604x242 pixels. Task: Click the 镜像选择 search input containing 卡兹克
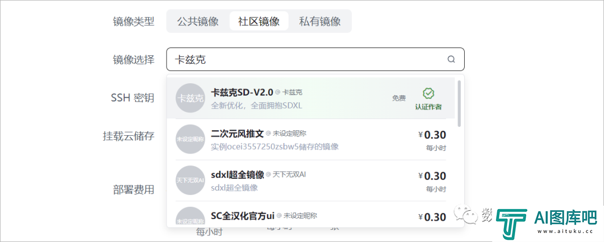click(315, 59)
